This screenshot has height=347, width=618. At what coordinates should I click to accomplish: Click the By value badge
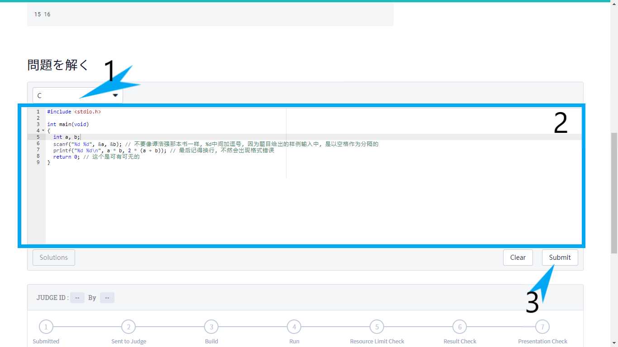pyautogui.click(x=107, y=298)
